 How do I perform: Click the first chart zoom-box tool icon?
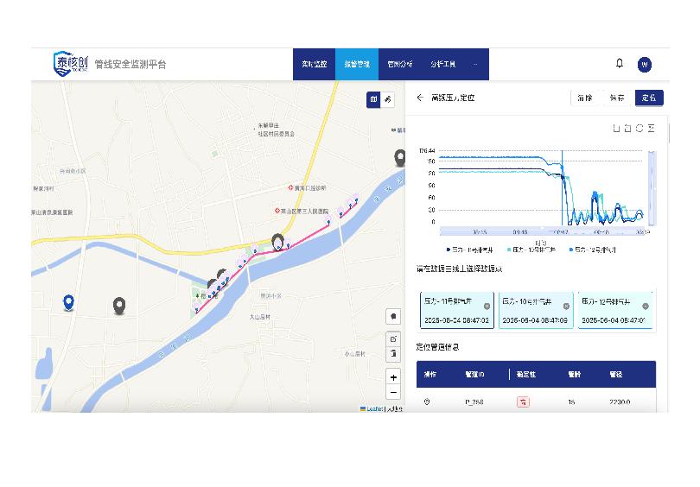(x=616, y=129)
